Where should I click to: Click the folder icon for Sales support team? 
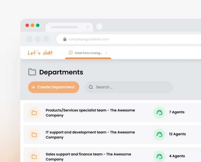pos(34,157)
